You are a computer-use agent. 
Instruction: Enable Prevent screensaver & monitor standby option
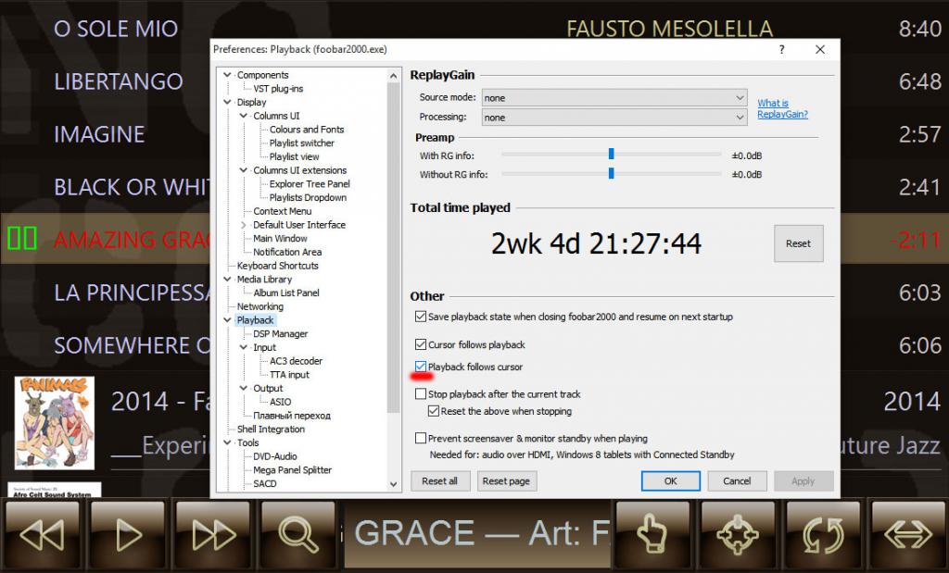point(422,439)
